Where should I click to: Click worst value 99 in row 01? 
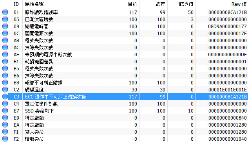(163, 12)
